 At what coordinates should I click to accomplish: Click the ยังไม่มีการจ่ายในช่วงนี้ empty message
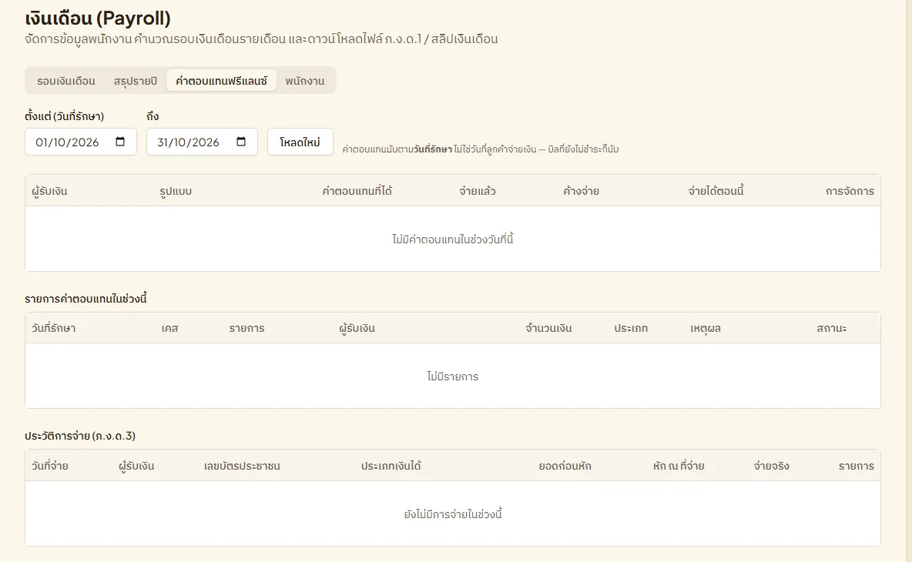point(452,514)
